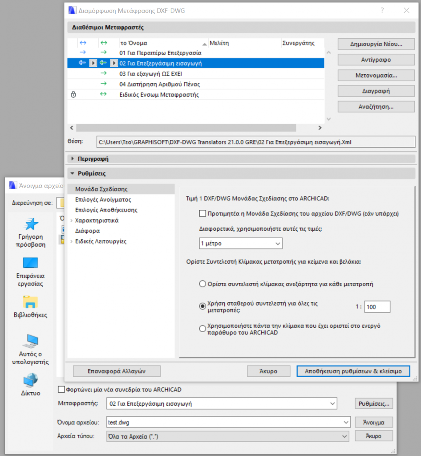Select Χρήση σταθερού συντελεστή radio option
Image resolution: width=421 pixels, height=456 pixels.
202,306
